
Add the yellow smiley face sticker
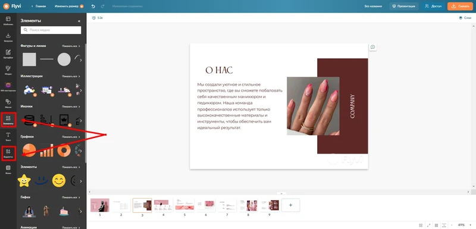click(x=59, y=181)
